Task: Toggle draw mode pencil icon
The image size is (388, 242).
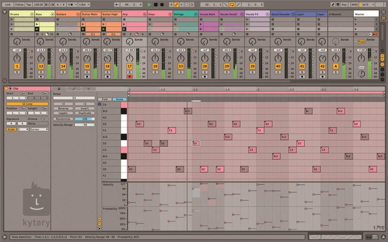Action: [333, 4]
